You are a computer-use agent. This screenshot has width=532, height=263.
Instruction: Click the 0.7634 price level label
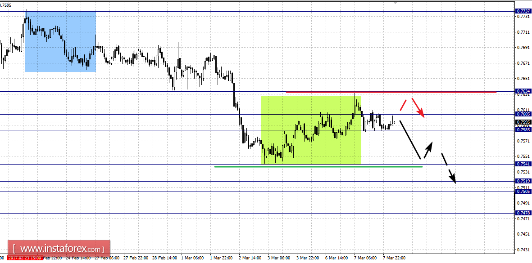tap(523, 91)
